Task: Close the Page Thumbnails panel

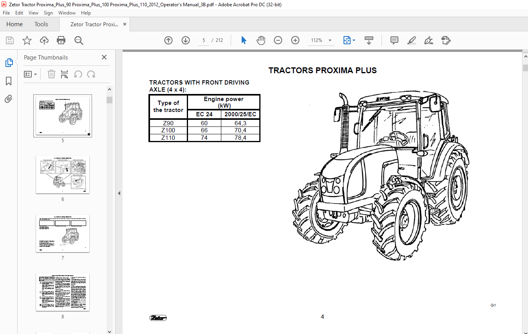Action: click(x=104, y=57)
